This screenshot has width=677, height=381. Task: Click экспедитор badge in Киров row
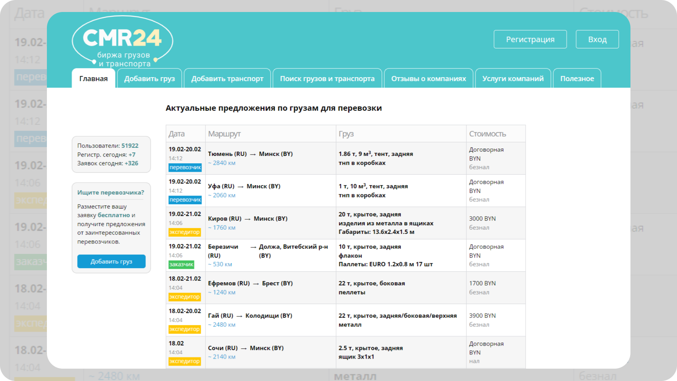[x=184, y=232]
